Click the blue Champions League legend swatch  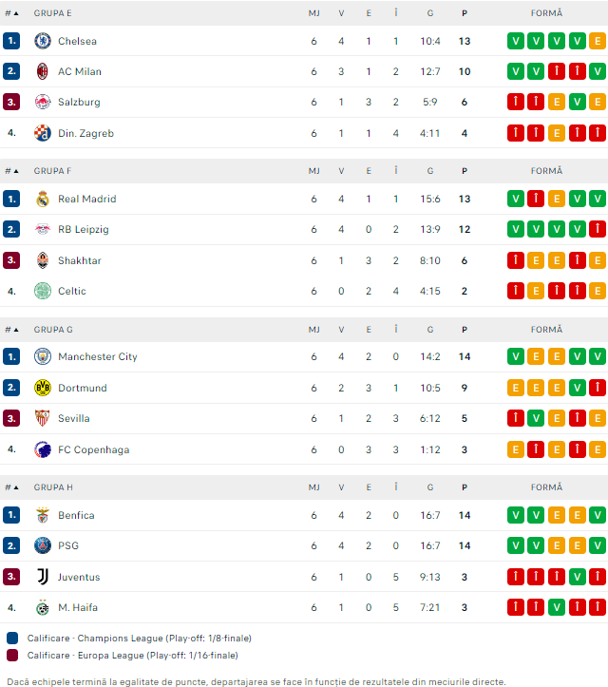(x=12, y=638)
